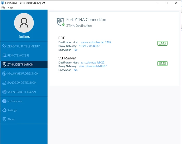Image resolution: width=182 pixels, height=144 pixels.
Task: Click the FortiZTNA fingerprint shield icon
Action: click(60, 22)
